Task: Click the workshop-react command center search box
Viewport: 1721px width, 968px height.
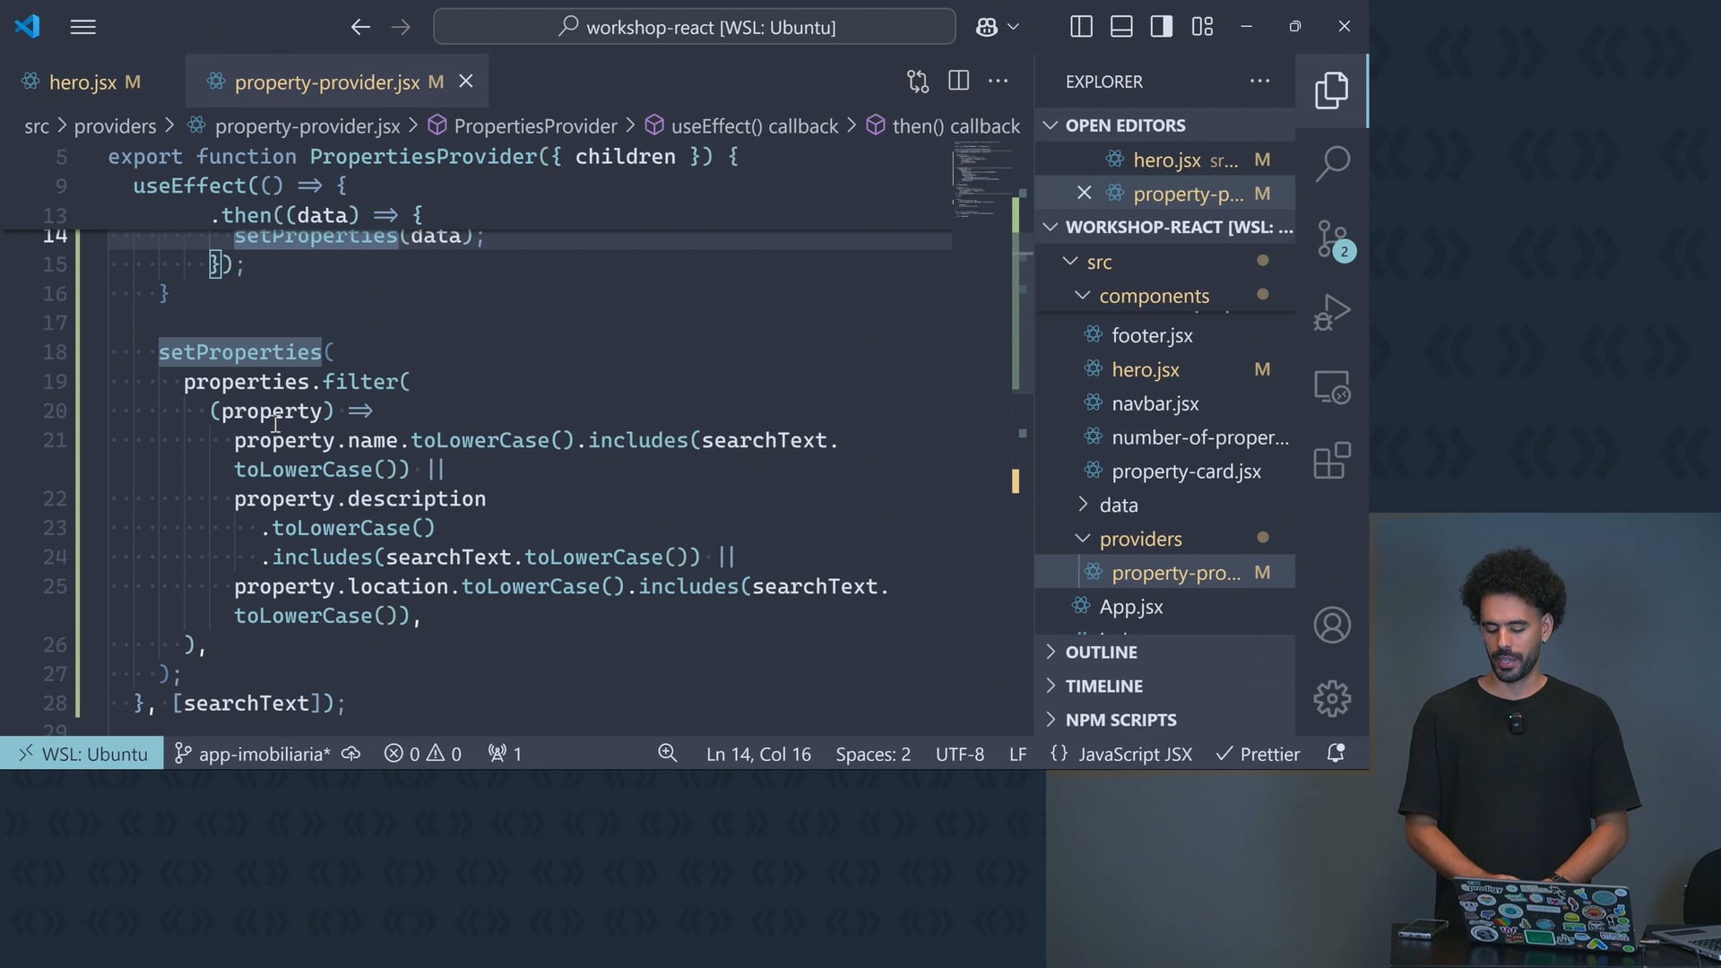Action: (695, 27)
